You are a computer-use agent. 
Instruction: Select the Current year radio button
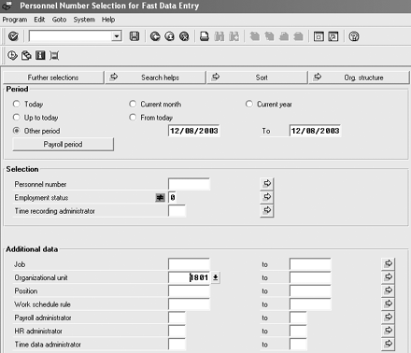(x=249, y=104)
